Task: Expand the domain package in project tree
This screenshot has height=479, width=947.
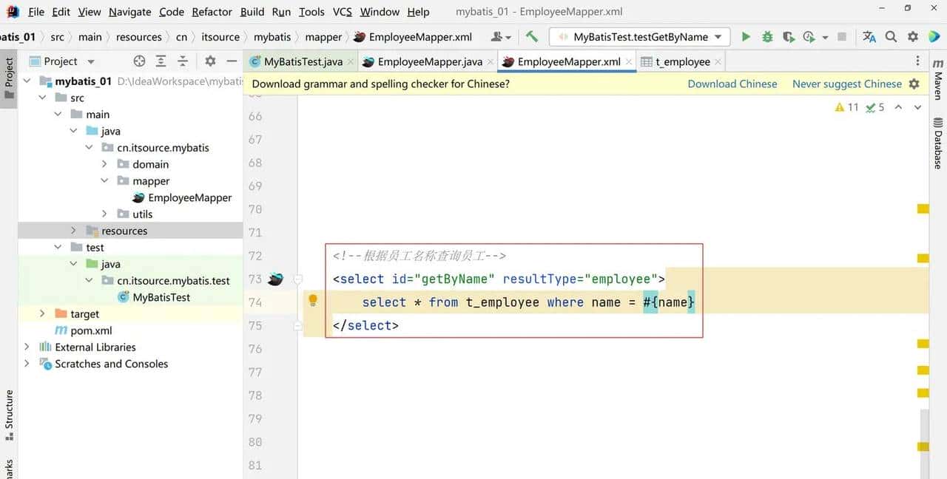Action: [x=105, y=164]
